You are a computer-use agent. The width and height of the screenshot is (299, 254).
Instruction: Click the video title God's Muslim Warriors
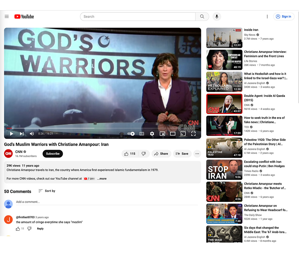tap(56, 144)
